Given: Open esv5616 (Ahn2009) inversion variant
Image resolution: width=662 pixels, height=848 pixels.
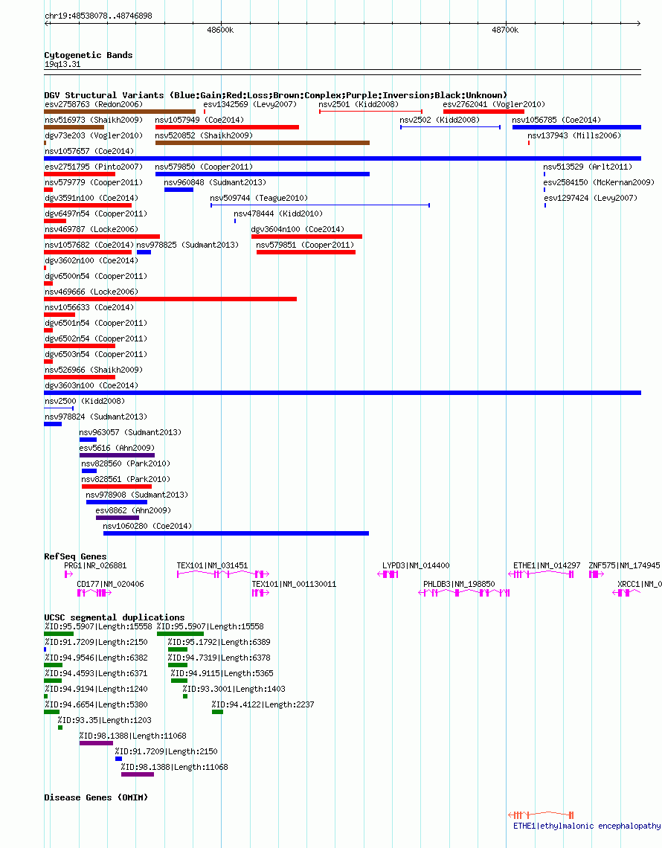Looking at the screenshot, I should (x=117, y=449).
